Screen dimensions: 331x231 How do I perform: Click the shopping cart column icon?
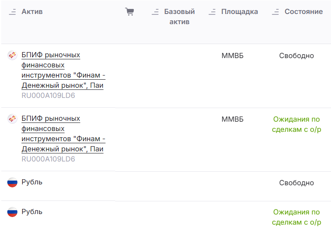pos(130,12)
